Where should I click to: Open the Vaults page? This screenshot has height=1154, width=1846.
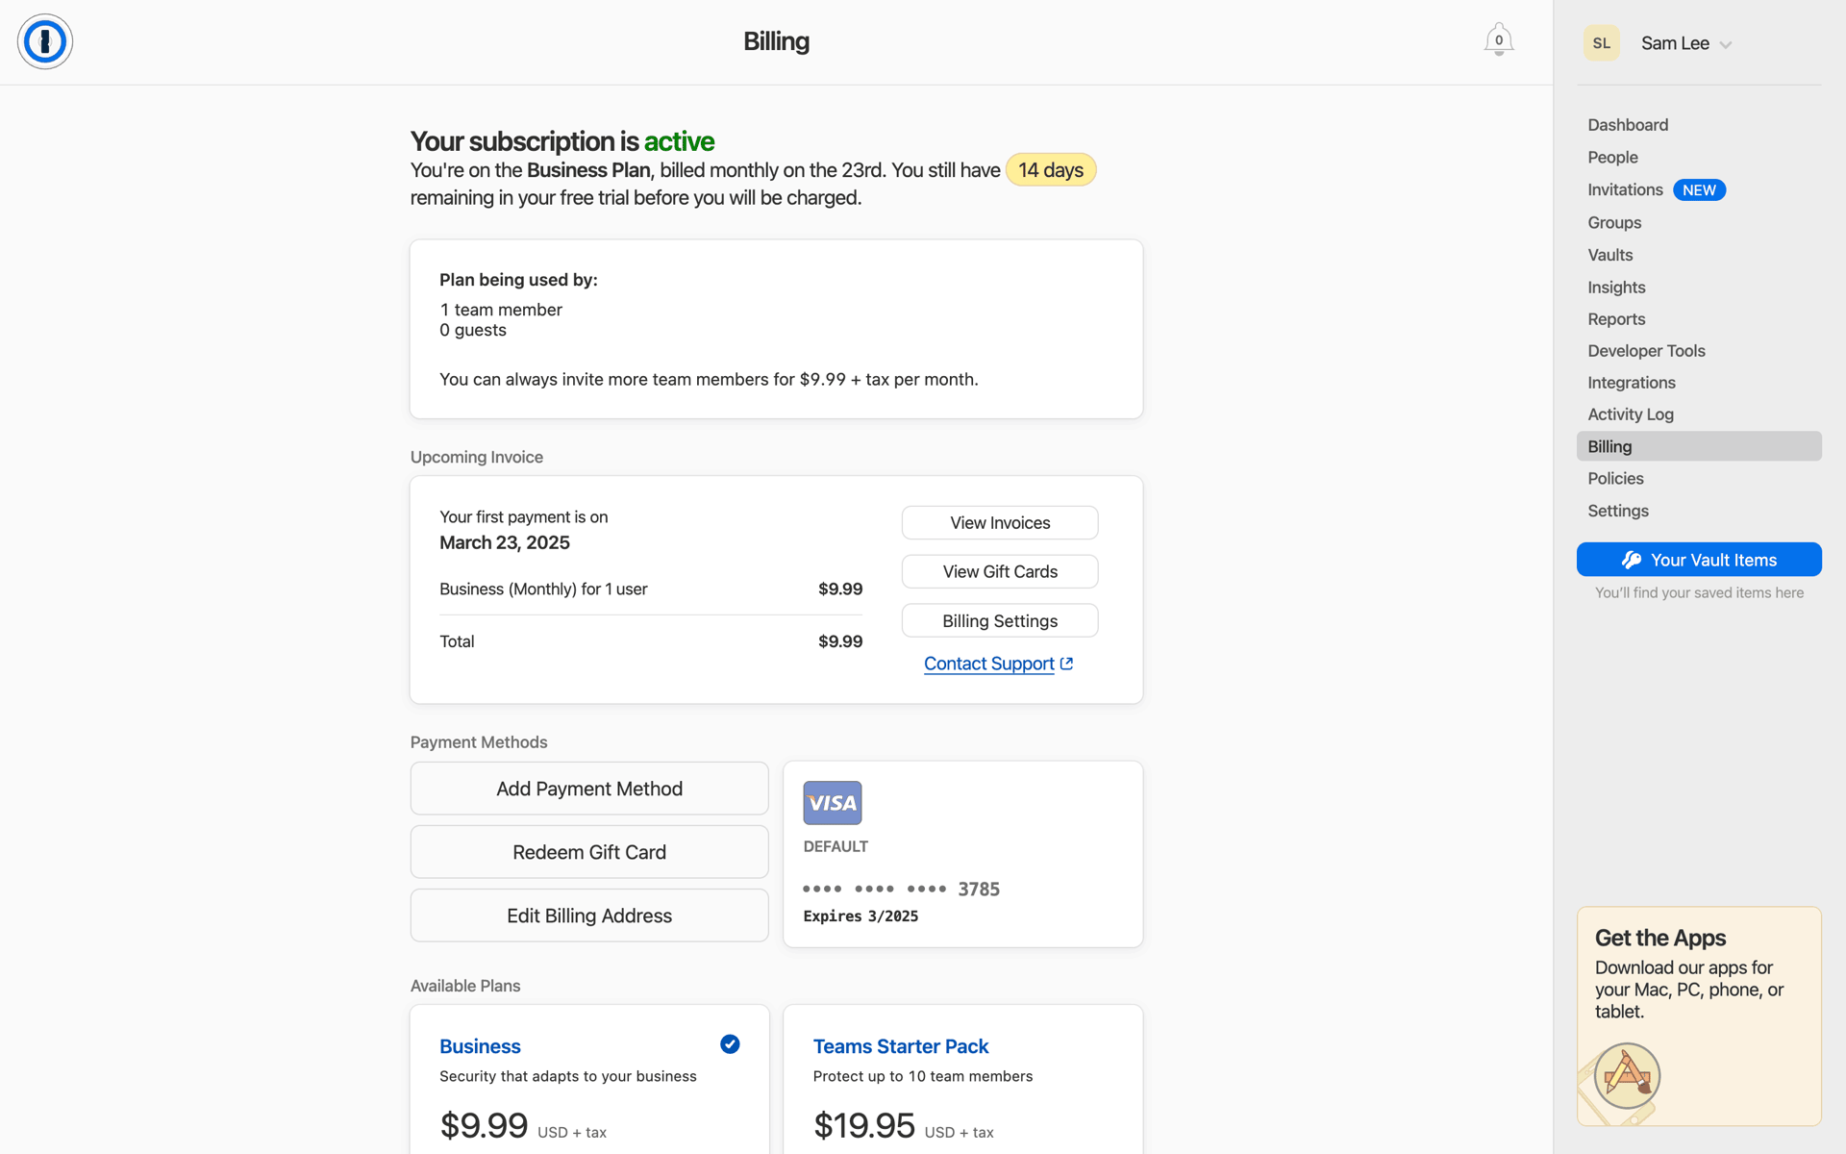click(x=1610, y=255)
